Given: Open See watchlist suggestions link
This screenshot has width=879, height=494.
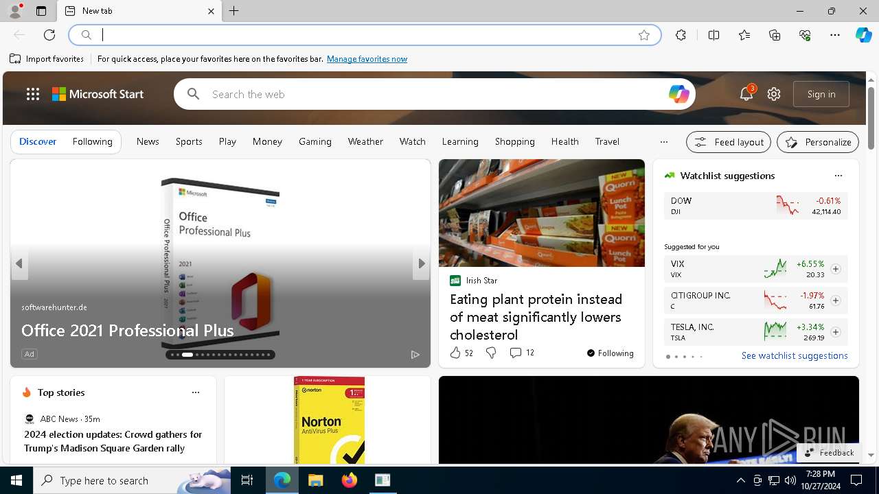Looking at the screenshot, I should [795, 355].
